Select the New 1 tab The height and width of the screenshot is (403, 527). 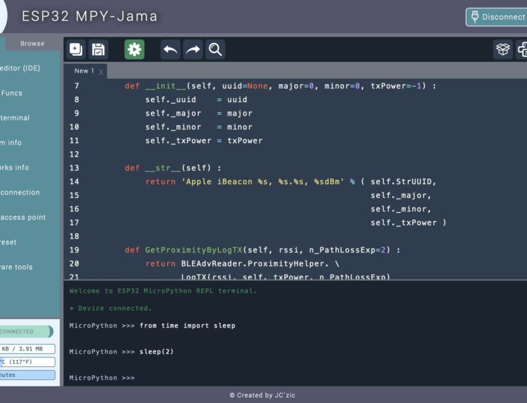click(83, 71)
